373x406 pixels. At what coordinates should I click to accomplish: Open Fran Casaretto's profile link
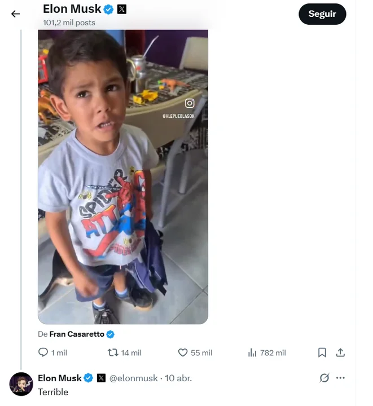77,334
